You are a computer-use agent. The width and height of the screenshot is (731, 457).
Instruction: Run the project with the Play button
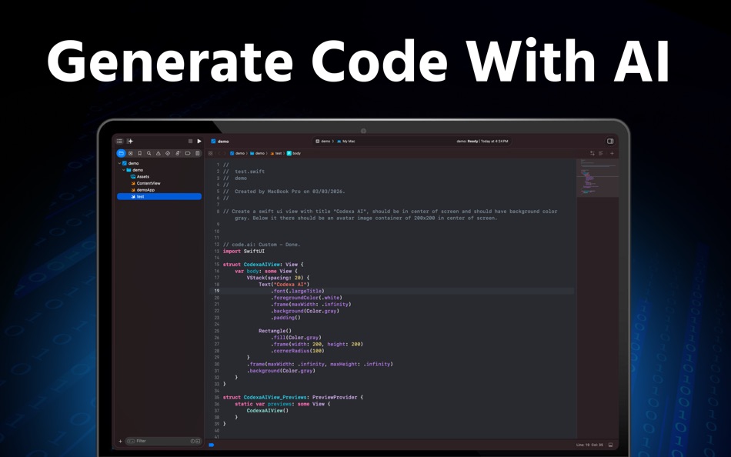[199, 141]
